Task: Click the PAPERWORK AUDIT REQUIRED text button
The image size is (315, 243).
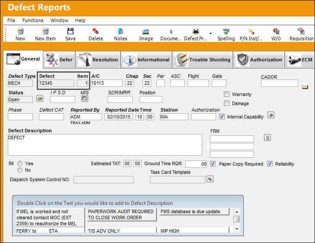Action: pos(122,214)
